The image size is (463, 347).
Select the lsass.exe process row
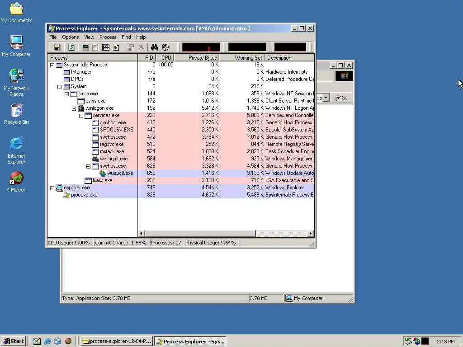click(181, 180)
